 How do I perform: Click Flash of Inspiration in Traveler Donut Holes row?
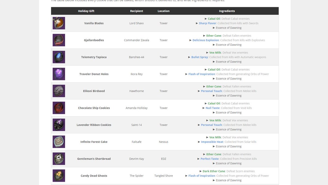202,74
